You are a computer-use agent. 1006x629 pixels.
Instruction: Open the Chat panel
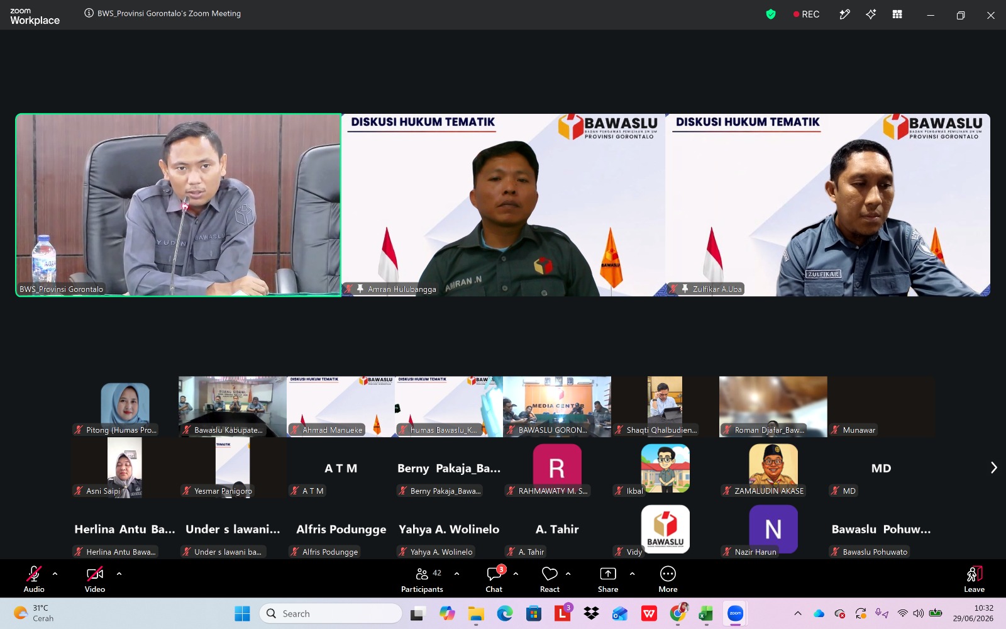[x=494, y=579]
